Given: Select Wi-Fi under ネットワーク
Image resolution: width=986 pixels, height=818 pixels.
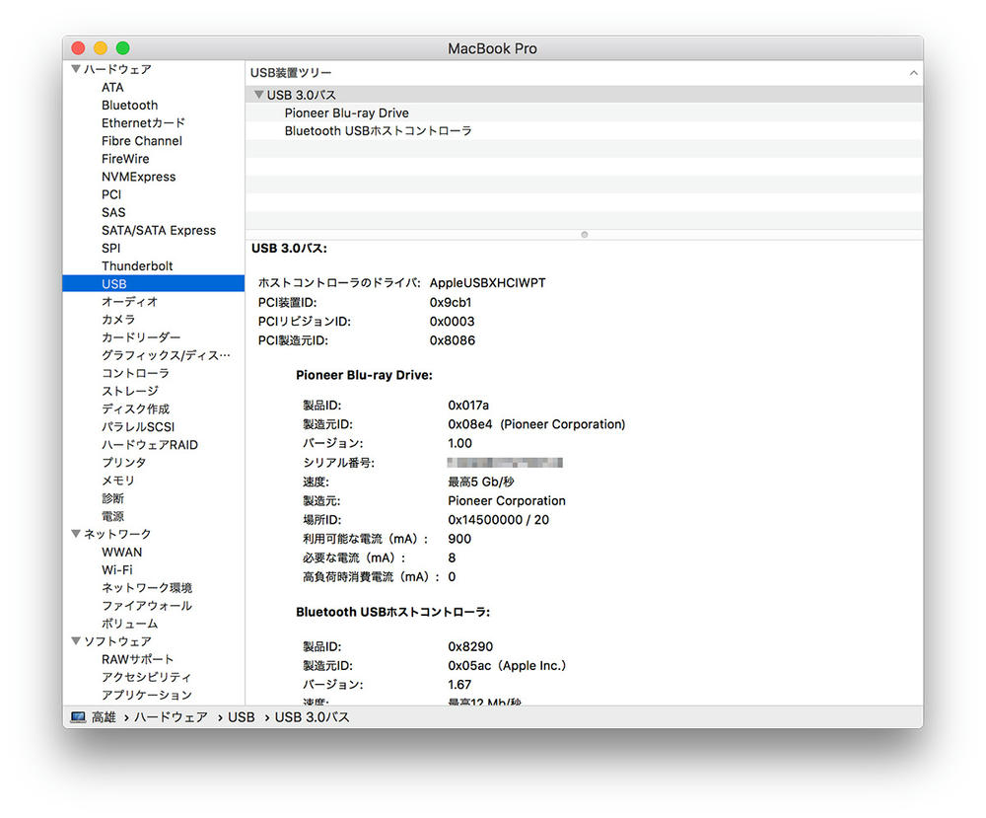Looking at the screenshot, I should pos(117,570).
